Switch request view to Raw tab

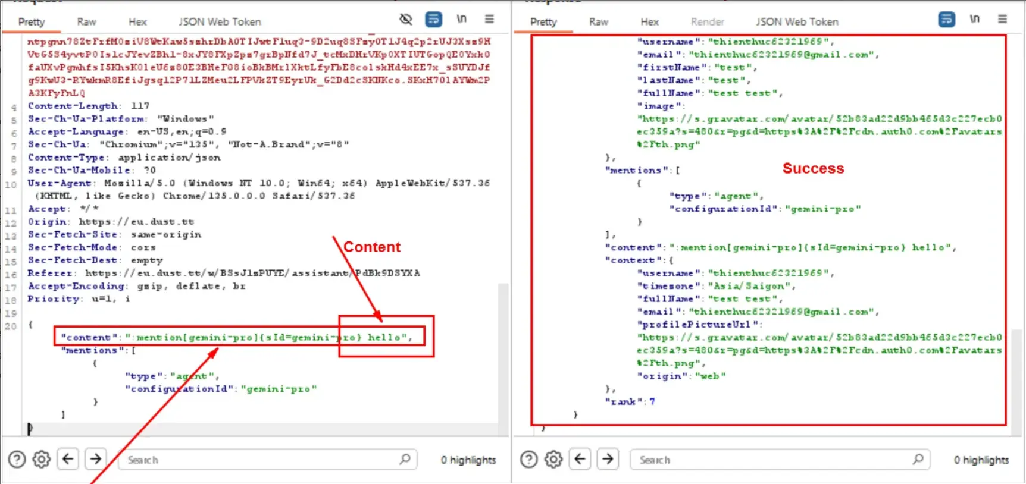pos(86,22)
